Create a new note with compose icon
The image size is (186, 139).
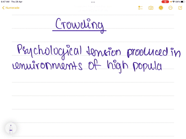pos(180,8)
